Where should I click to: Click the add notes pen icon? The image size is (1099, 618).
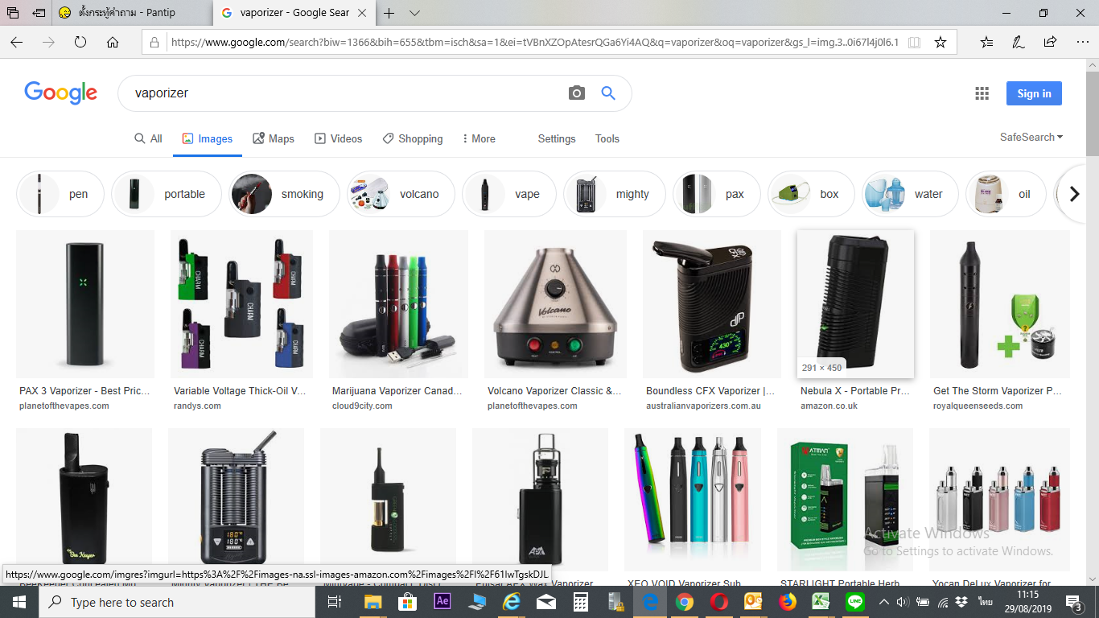pos(1019,42)
